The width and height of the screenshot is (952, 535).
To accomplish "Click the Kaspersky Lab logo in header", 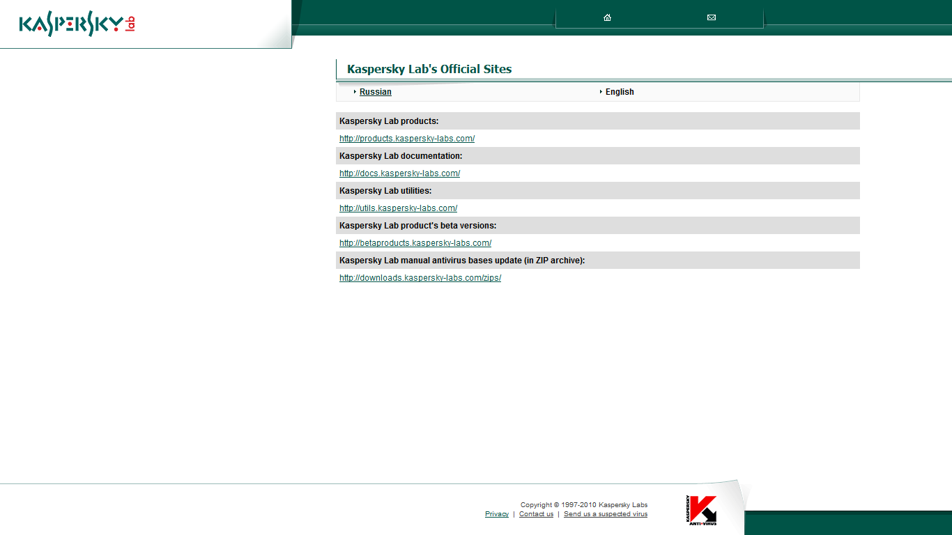I will (x=77, y=24).
